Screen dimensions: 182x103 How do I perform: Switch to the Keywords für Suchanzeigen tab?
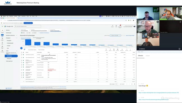pyautogui.click(x=26, y=38)
